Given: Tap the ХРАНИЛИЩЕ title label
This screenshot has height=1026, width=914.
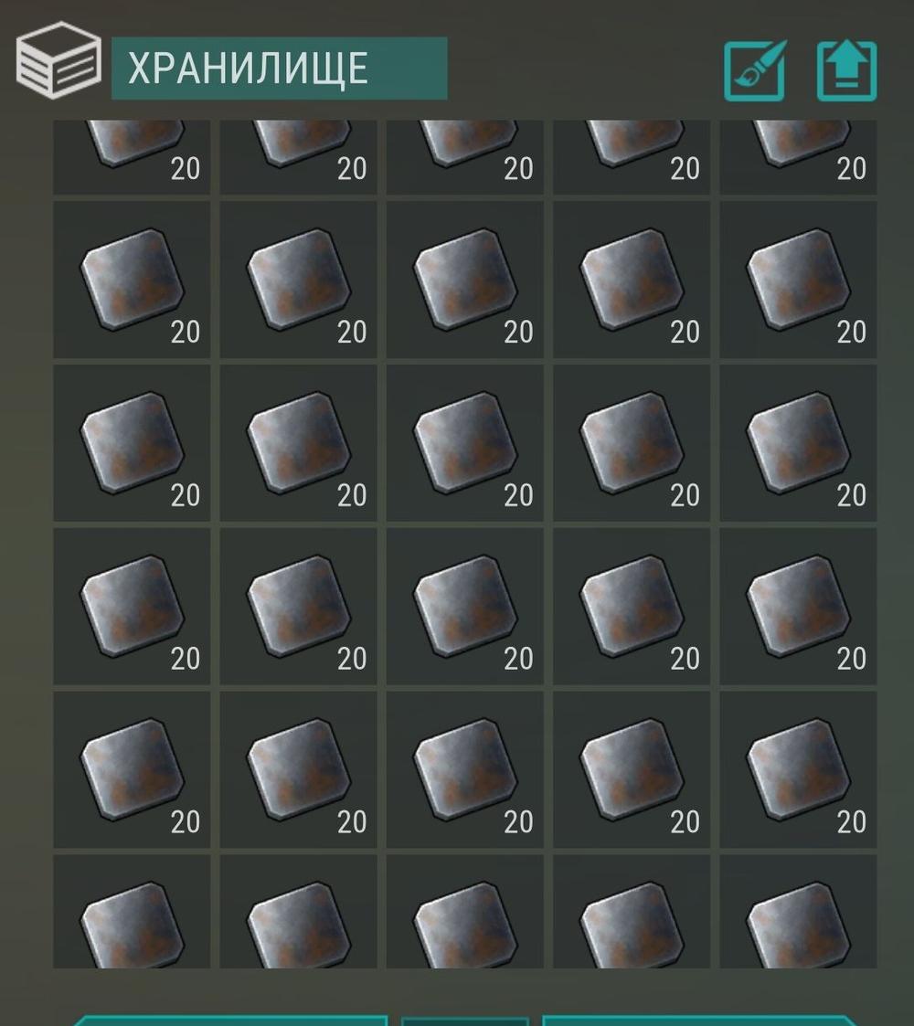Looking at the screenshot, I should pyautogui.click(x=248, y=68).
